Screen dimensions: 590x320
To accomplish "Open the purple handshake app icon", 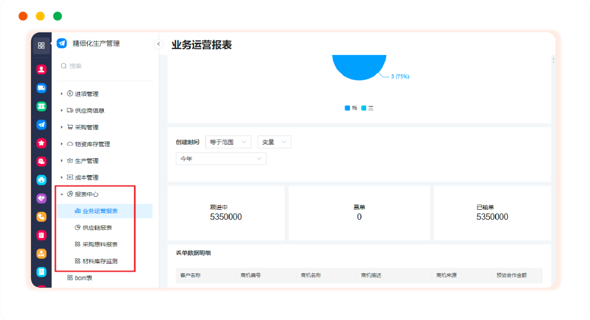I will [41, 198].
